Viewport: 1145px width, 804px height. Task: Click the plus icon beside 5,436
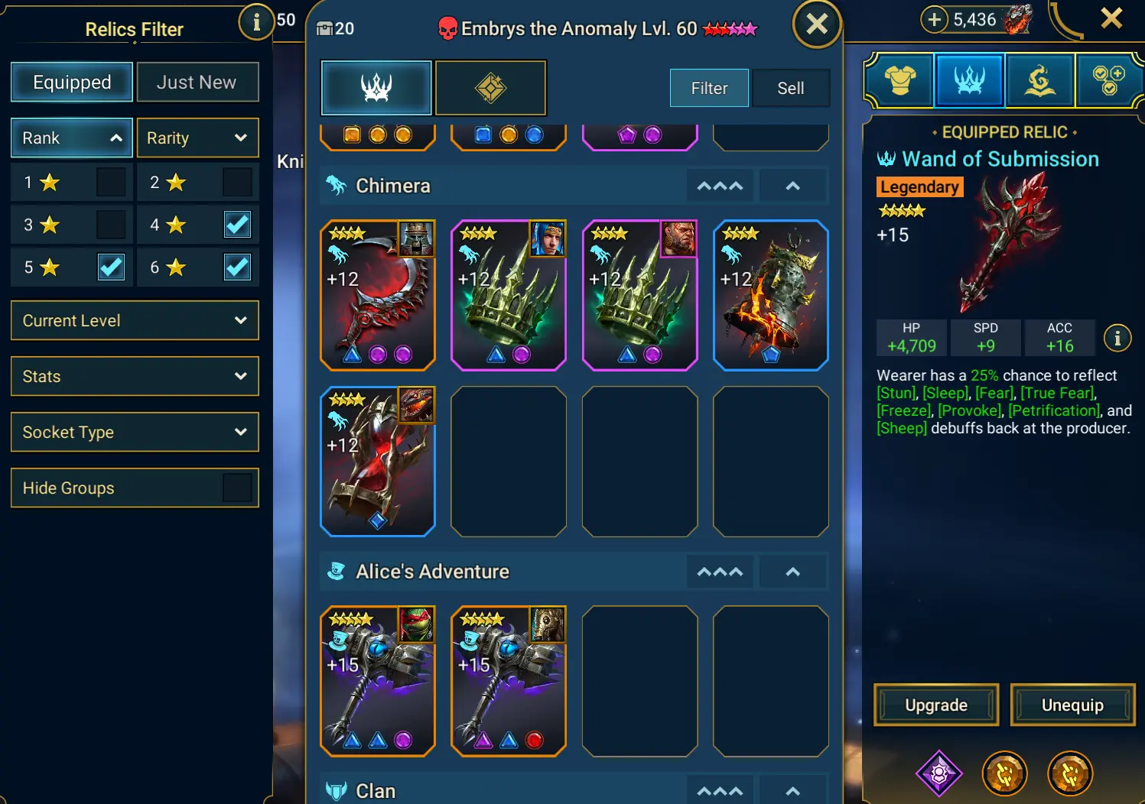934,19
